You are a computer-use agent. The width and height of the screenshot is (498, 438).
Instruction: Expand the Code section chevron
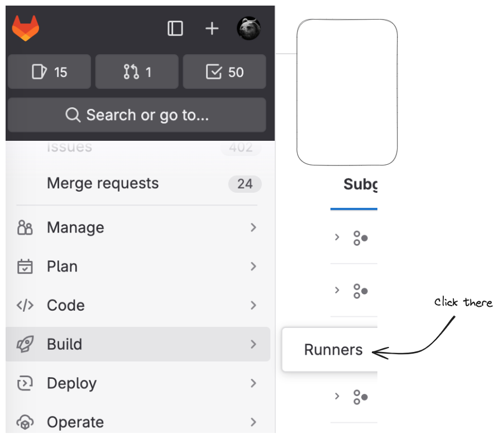253,306
